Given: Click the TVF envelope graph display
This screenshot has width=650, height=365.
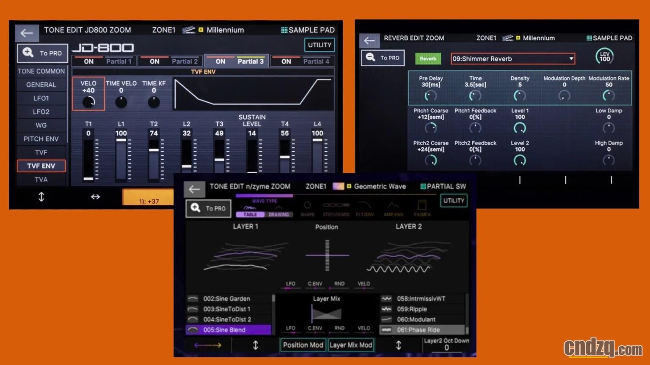Looking at the screenshot, I should pos(253,93).
